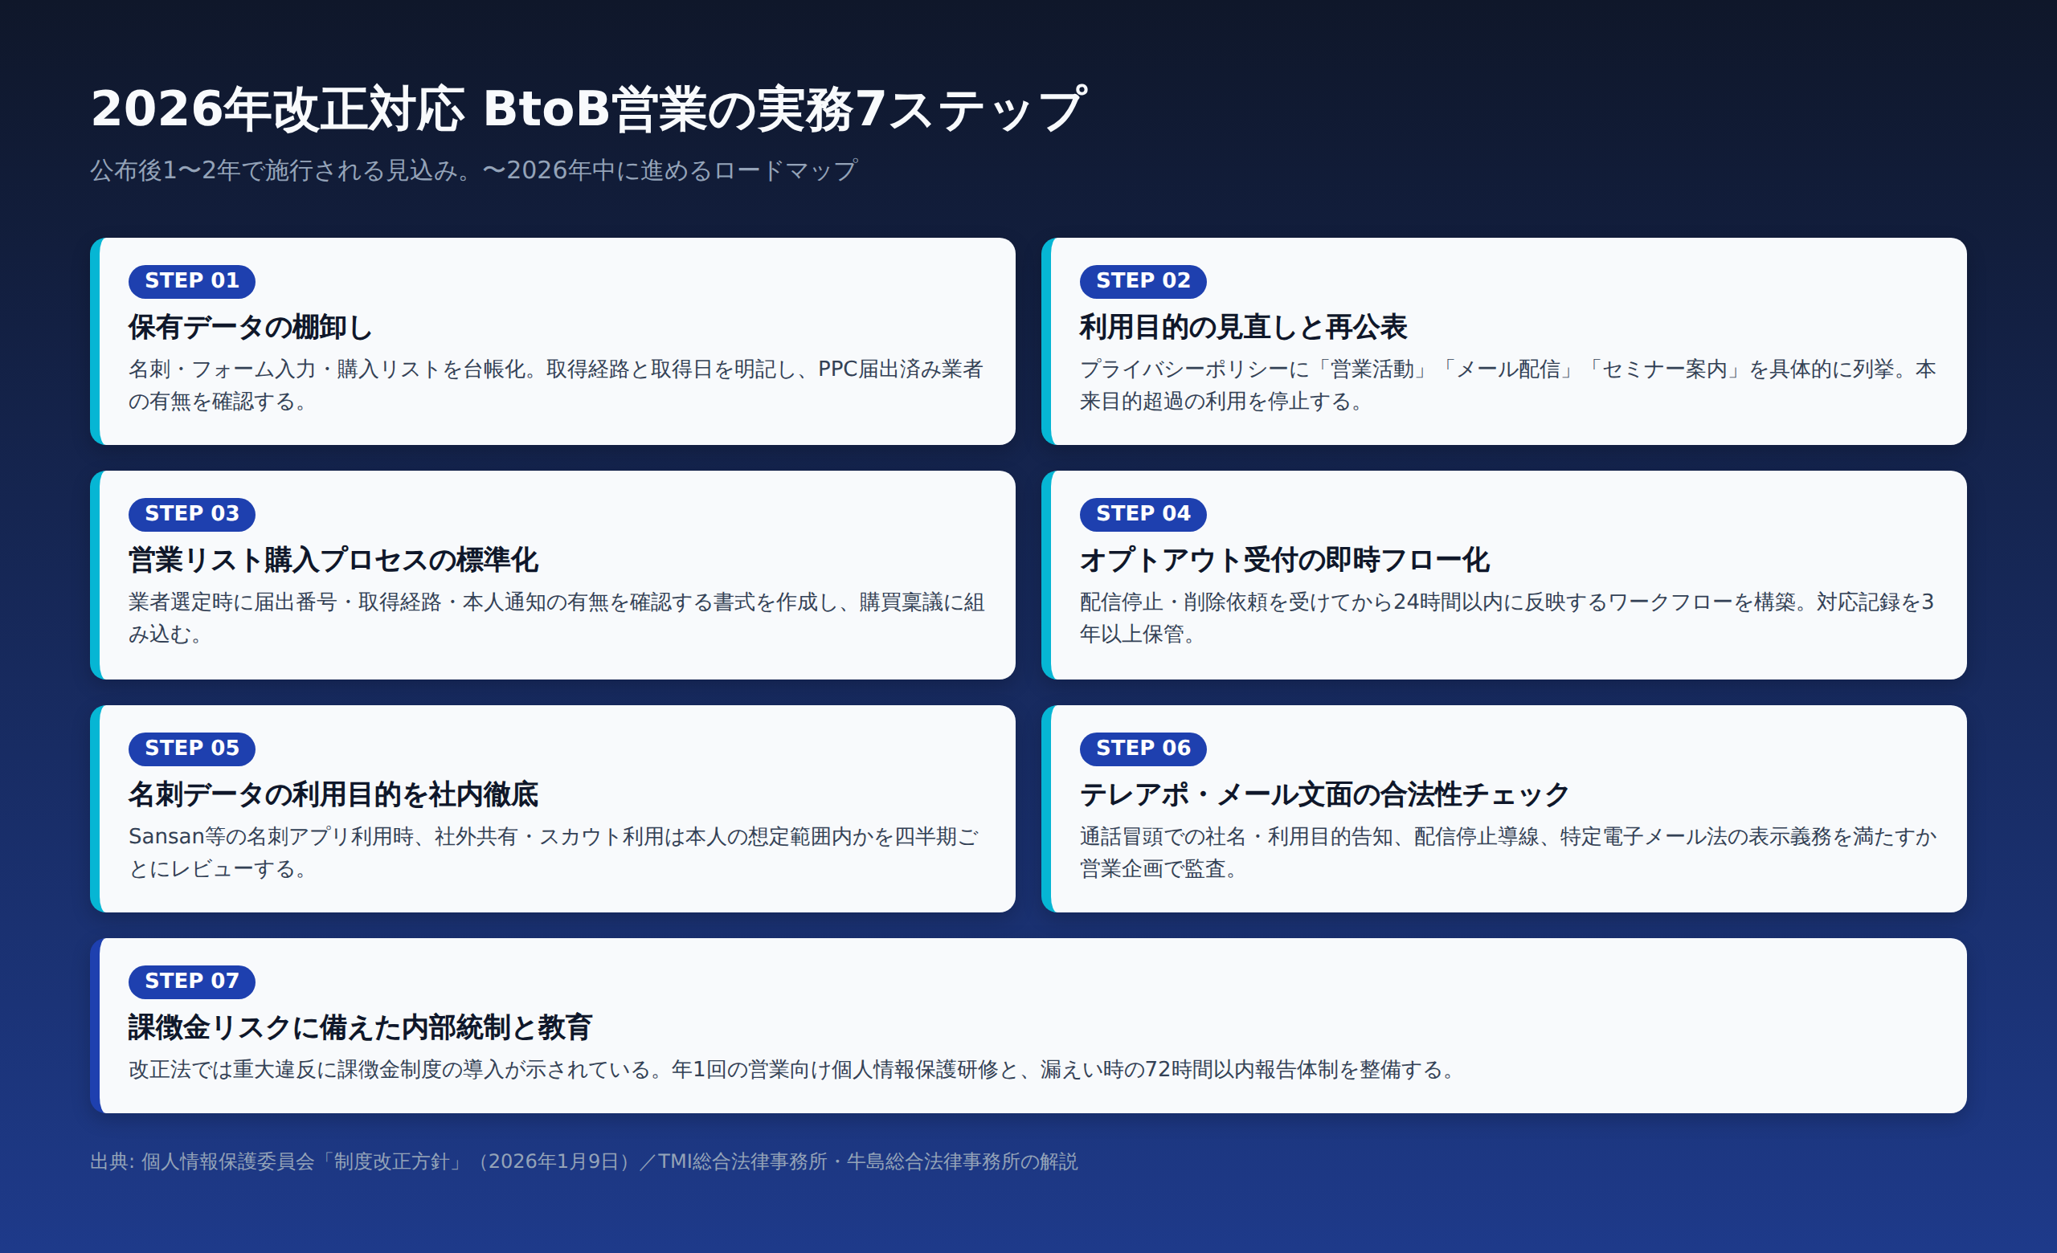Click heading 営業リスト購入プロセスの標準化
The image size is (2057, 1253).
[333, 560]
